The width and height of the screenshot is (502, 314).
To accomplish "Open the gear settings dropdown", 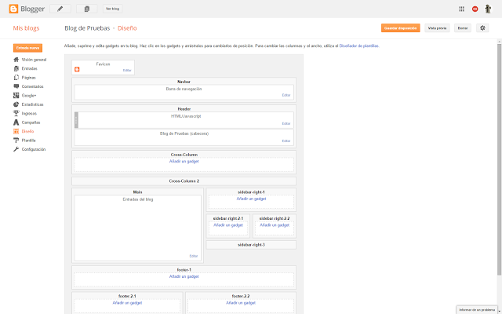I will (482, 27).
